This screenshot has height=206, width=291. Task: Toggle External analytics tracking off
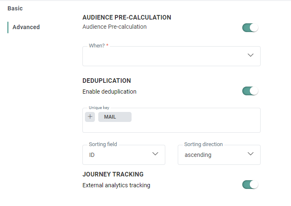(250, 184)
